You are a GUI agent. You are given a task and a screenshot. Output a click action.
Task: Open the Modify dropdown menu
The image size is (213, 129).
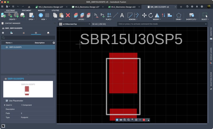(157, 19)
